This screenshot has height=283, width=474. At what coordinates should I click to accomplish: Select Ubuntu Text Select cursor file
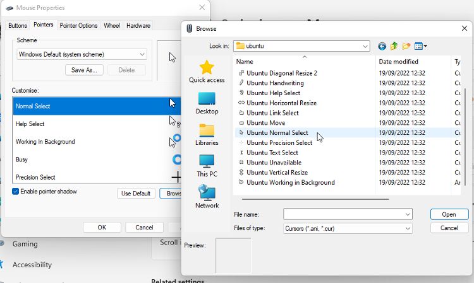(x=272, y=153)
